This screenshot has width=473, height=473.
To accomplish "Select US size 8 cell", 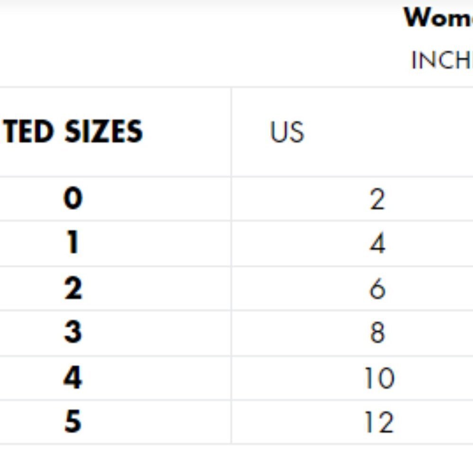I will 352,333.
